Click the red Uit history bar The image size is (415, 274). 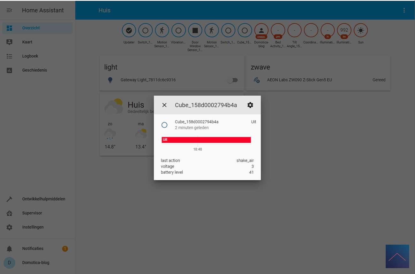pyautogui.click(x=206, y=140)
